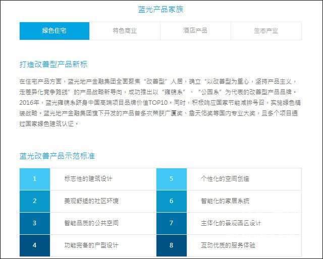Viewport: 323px width, 259px height.
Task: Switch to the 生态产业 tab
Action: [x=266, y=31]
